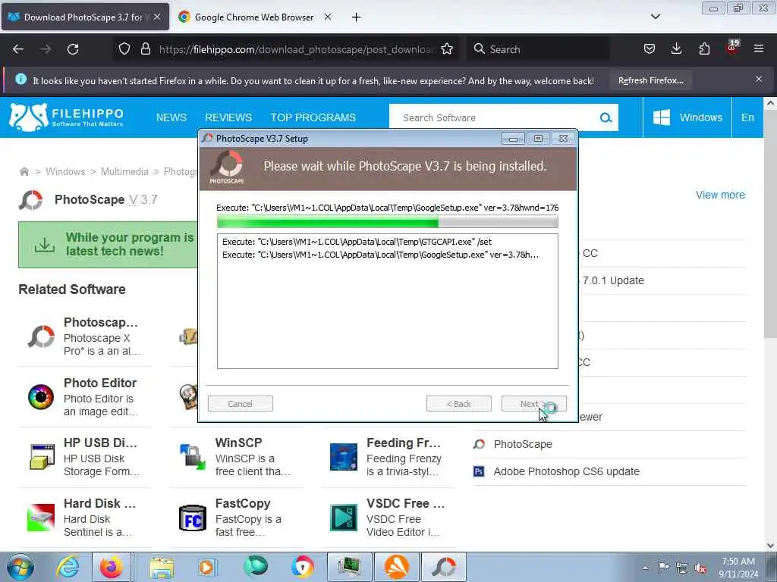
Task: Open the PhotoScape link in the list
Action: (x=523, y=444)
